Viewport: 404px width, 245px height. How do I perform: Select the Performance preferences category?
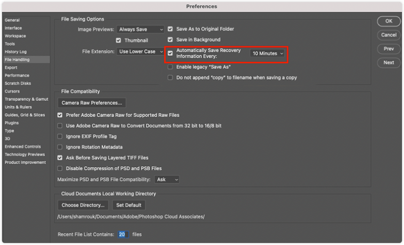pyautogui.click(x=17, y=75)
